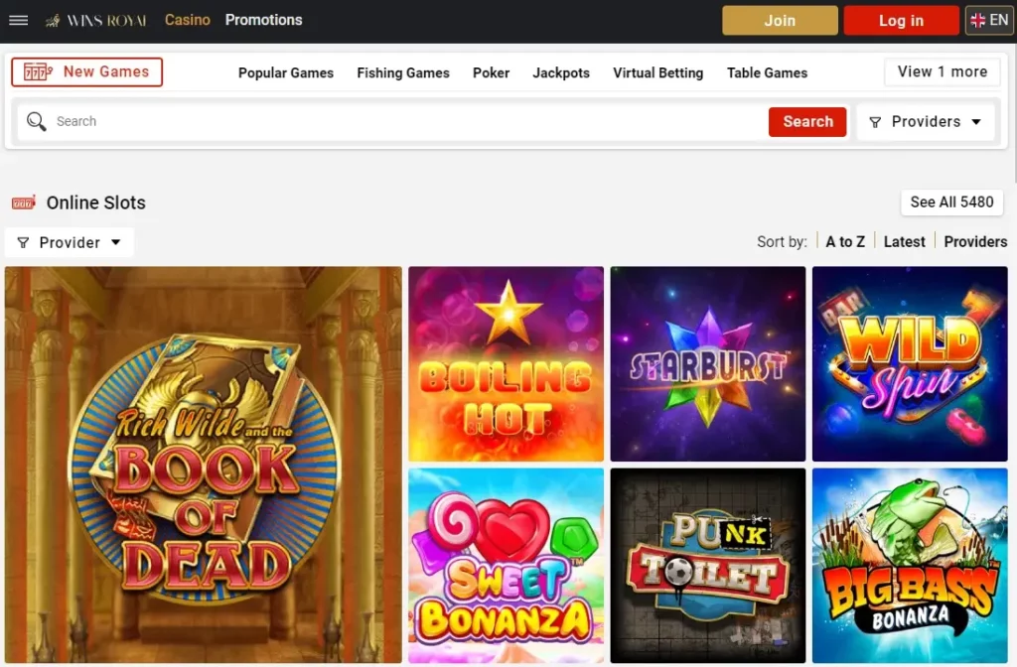Click the gold Join button
The height and width of the screenshot is (667, 1017).
pyautogui.click(x=780, y=21)
